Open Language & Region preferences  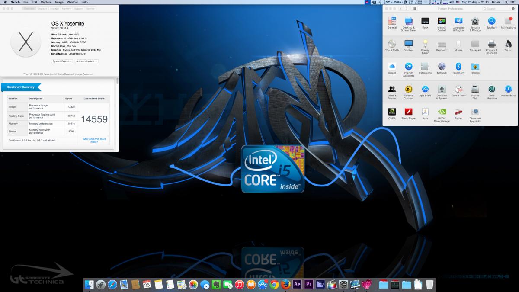tap(458, 24)
